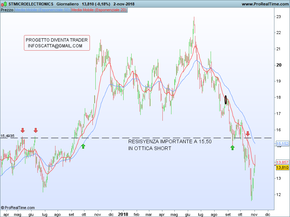
Task: Select the black ellipse marker on the chart
Action: [226, 100]
